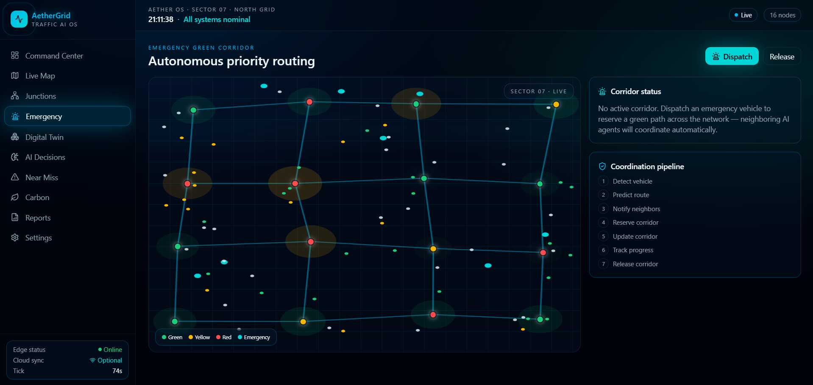Click the Emergency cyan legend swatch
813x385 pixels.
(x=240, y=338)
